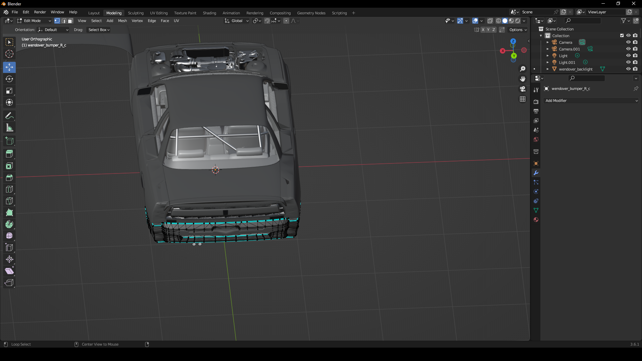
Task: Open the File menu
Action: pos(15,12)
